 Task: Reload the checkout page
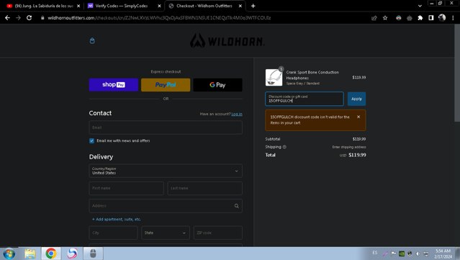pos(29,18)
